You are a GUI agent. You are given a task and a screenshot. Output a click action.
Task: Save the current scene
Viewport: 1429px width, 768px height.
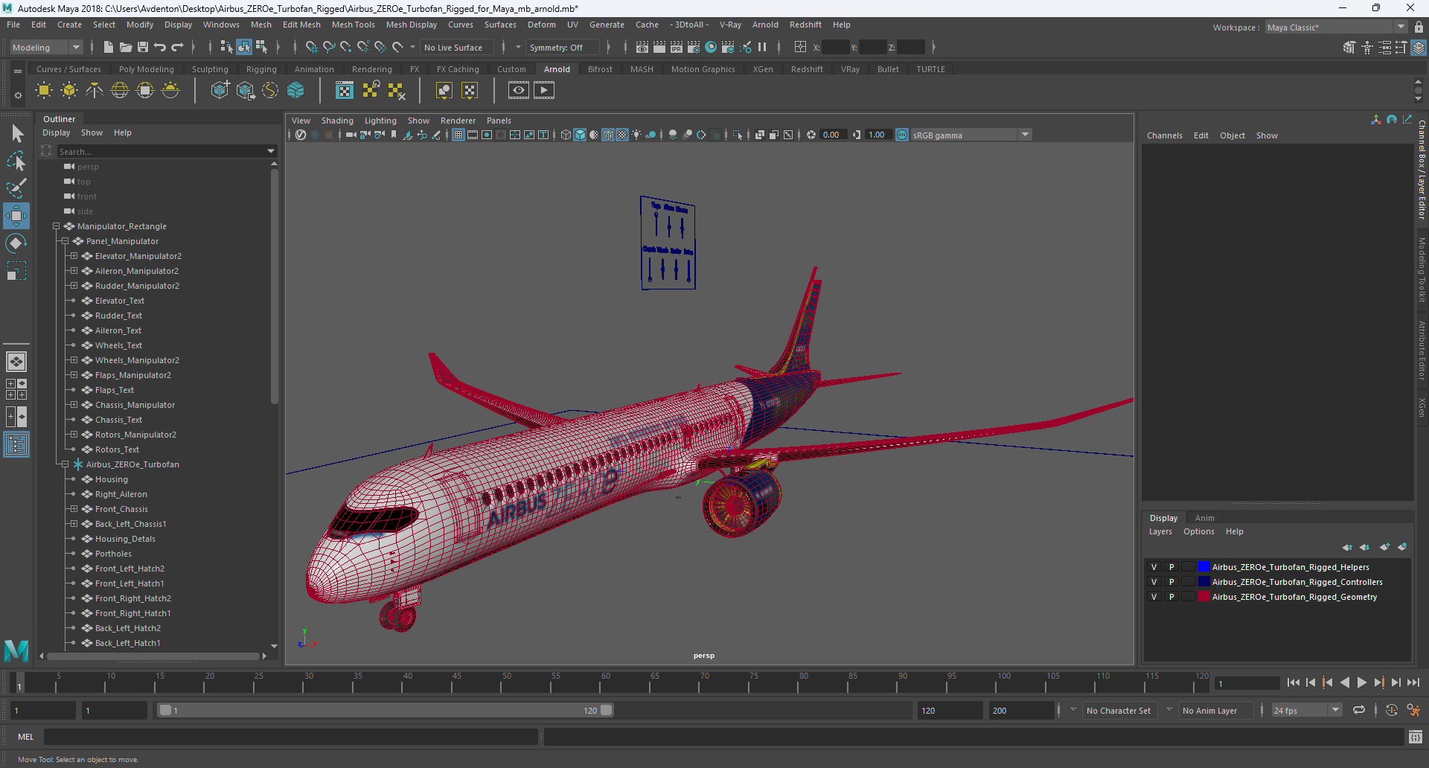pyautogui.click(x=143, y=48)
